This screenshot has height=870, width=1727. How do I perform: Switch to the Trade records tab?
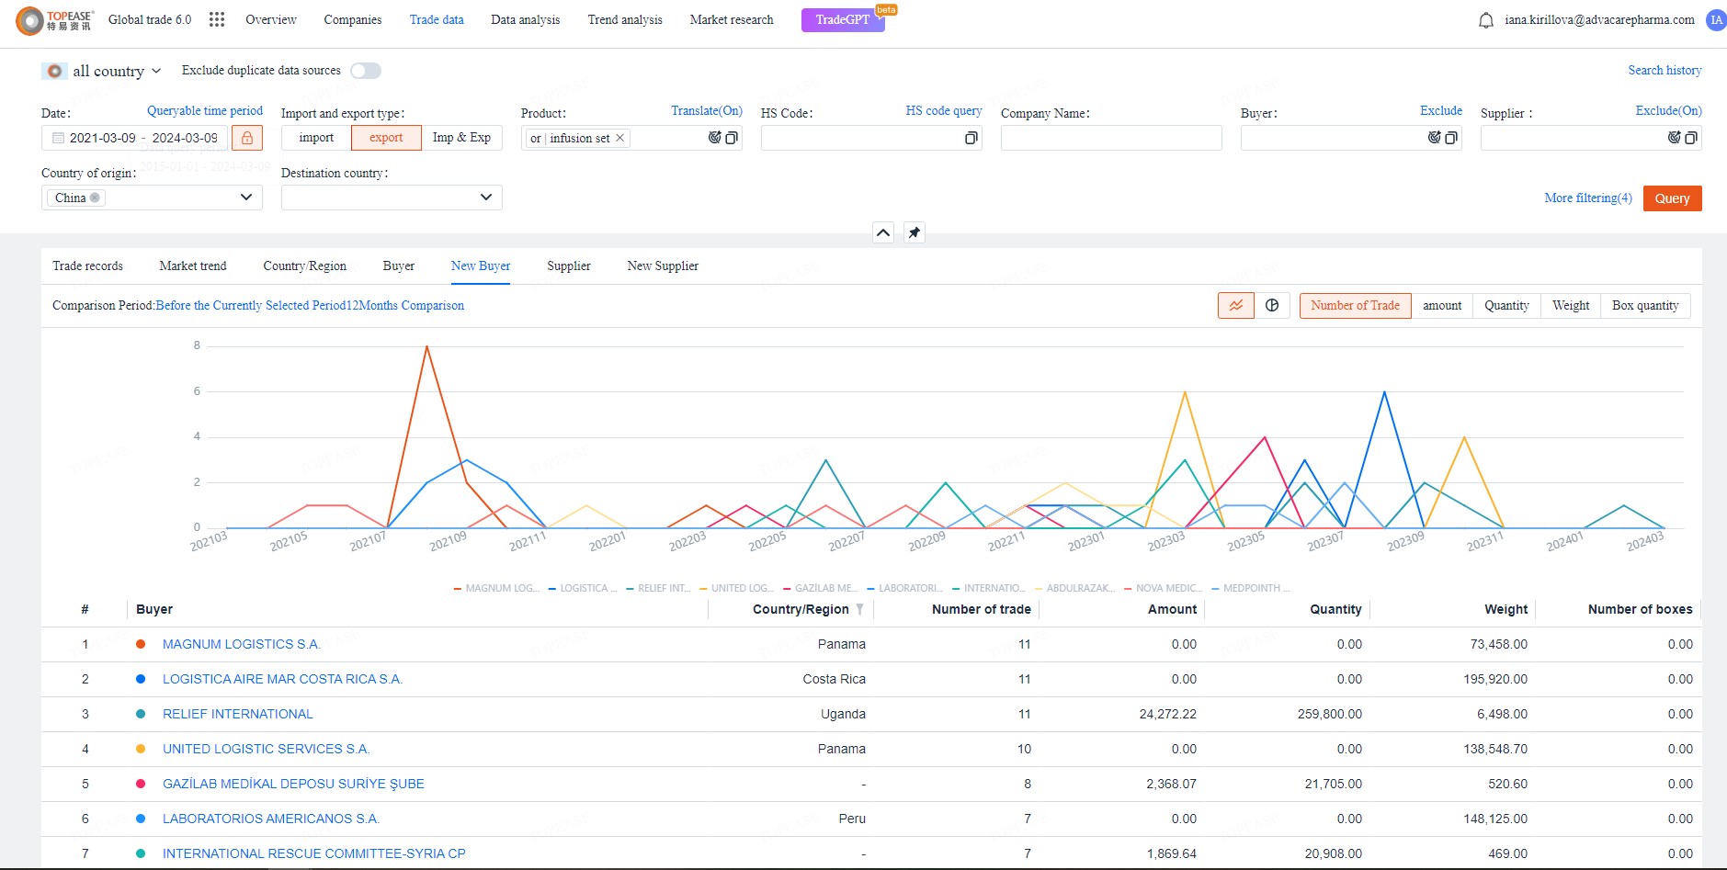click(87, 266)
